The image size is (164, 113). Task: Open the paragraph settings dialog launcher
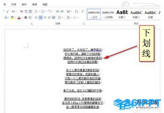pyautogui.click(x=84, y=24)
